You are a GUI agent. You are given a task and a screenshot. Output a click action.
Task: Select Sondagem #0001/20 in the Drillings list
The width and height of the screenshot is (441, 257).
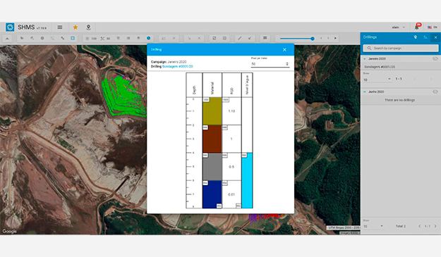click(401, 67)
